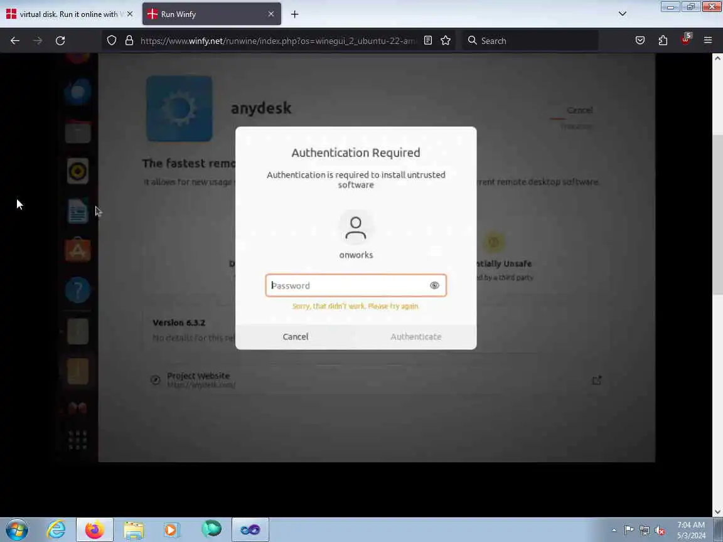The image size is (723, 542).
Task: Open the Windows Start menu
Action: pos(17,530)
